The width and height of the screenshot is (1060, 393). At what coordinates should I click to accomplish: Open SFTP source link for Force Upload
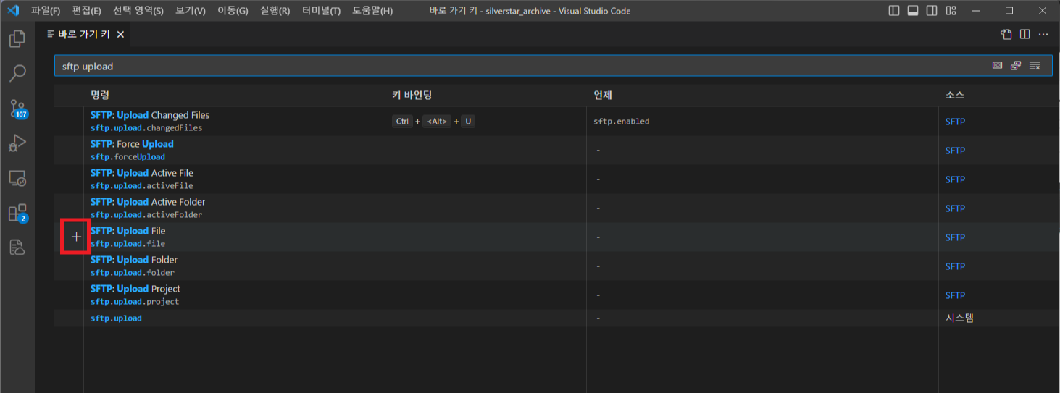click(x=955, y=151)
